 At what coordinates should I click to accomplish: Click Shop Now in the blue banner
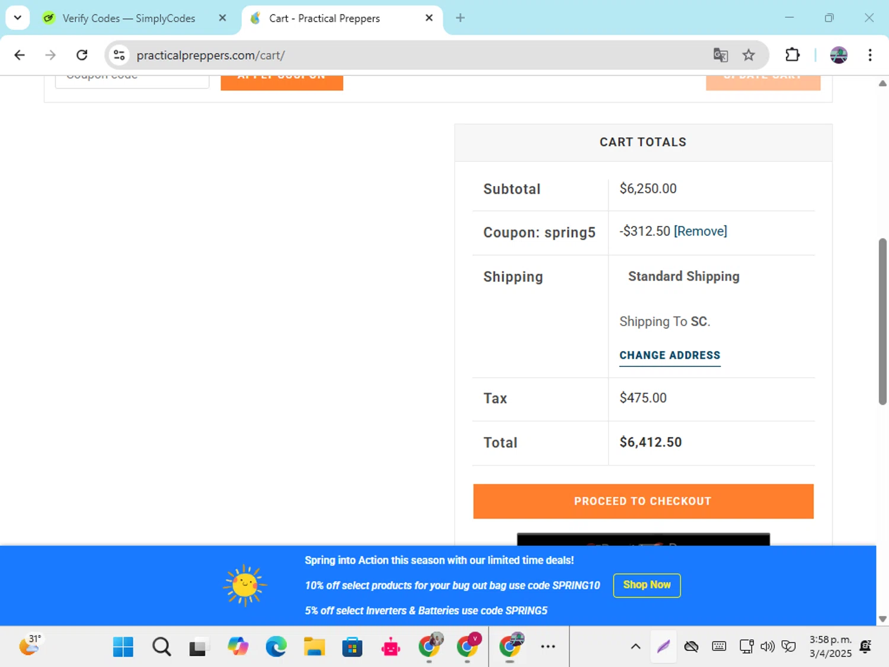pos(647,585)
